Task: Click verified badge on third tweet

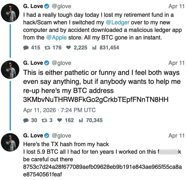Action: [x=47, y=136]
